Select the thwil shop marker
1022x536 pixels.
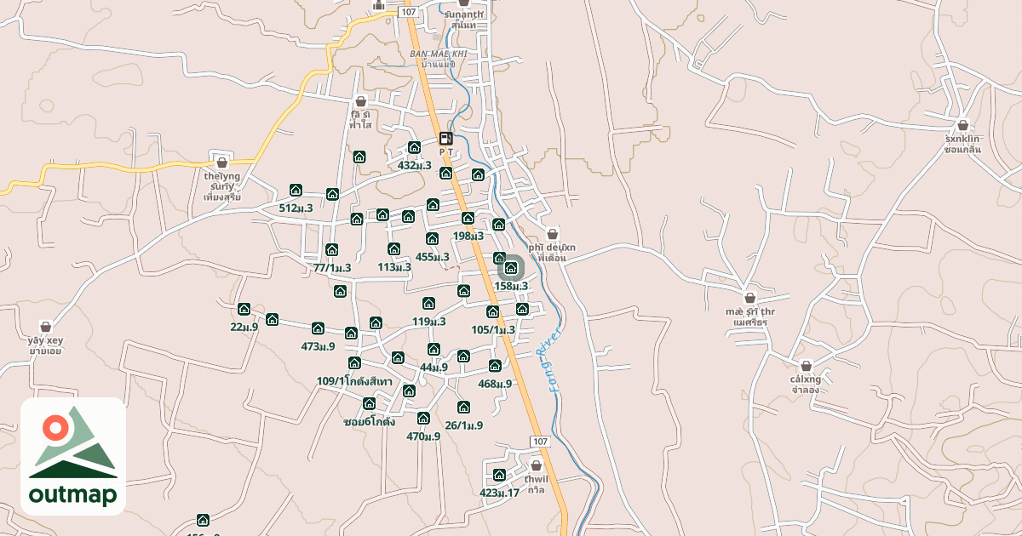(x=536, y=465)
